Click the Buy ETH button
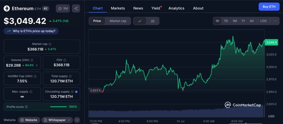This screenshot has width=283, height=124. pos(269,7)
